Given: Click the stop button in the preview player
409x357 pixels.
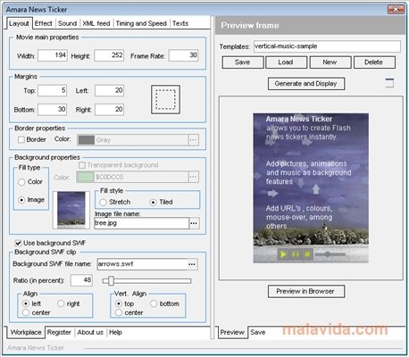Looking at the screenshot, I should (307, 254).
